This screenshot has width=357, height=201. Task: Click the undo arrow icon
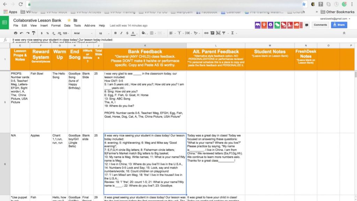[x=21, y=33]
